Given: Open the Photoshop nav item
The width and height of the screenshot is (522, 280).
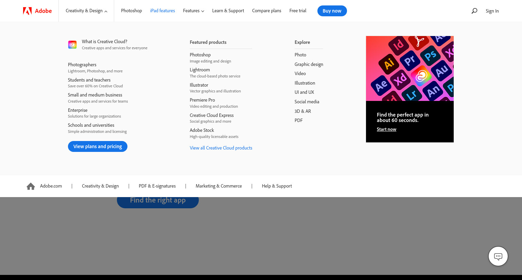Looking at the screenshot, I should tap(132, 11).
